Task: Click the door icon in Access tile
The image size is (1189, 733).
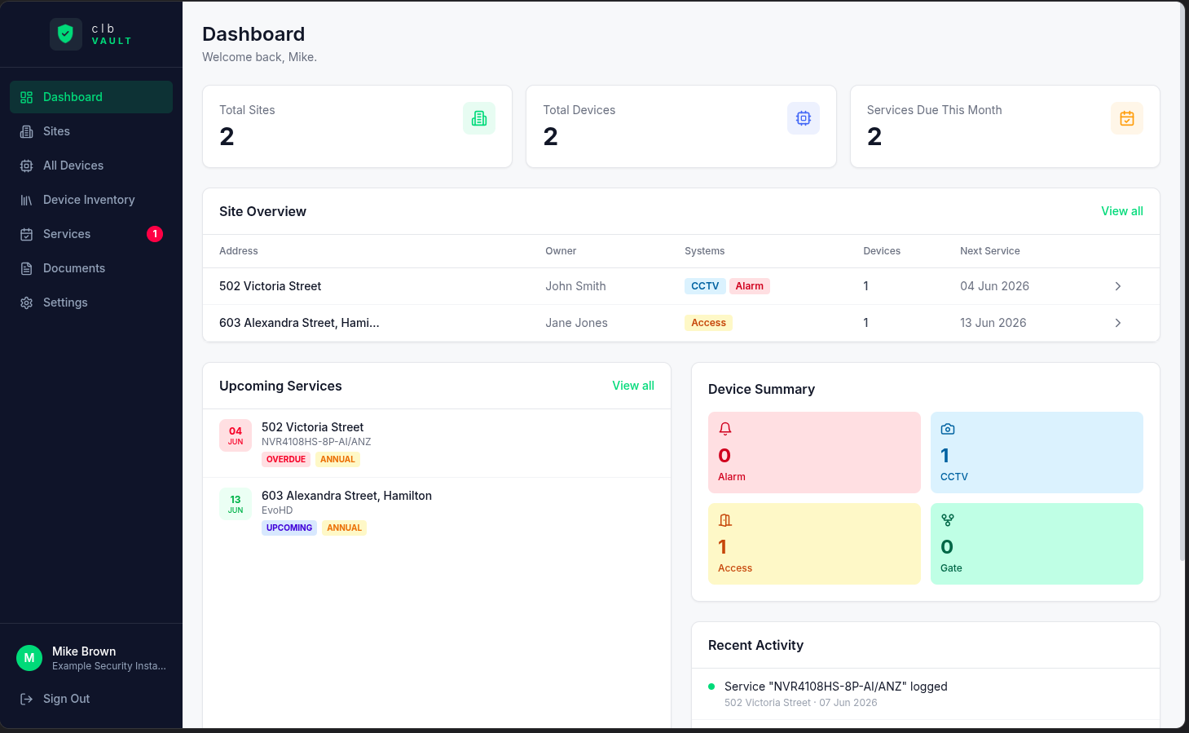Action: (x=725, y=520)
